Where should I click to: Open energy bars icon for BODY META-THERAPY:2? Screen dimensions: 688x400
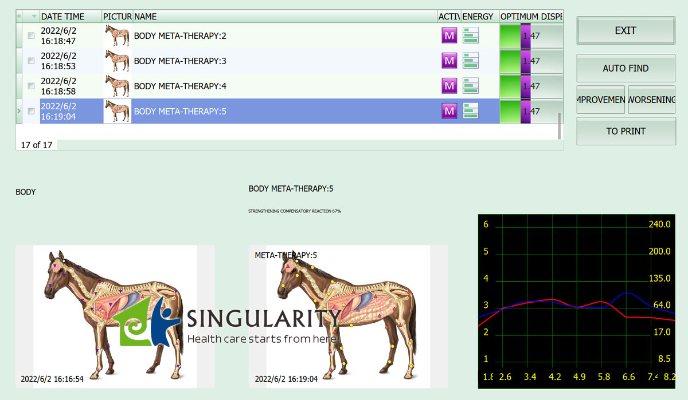471,35
